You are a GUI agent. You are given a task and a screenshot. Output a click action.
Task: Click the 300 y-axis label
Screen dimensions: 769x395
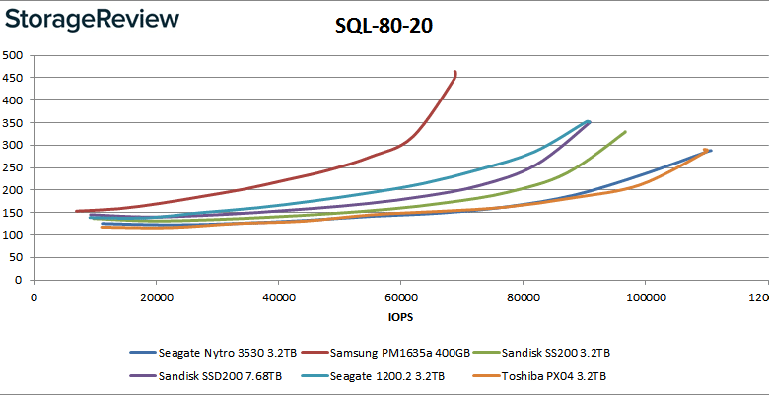12,145
